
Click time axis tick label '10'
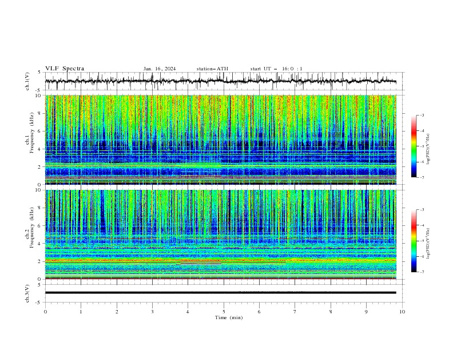pos(402,312)
